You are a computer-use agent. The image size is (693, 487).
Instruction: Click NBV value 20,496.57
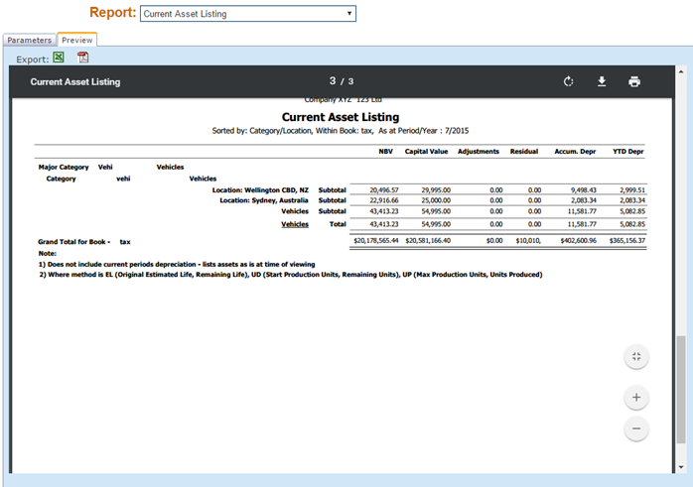pos(383,190)
